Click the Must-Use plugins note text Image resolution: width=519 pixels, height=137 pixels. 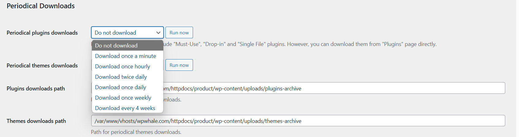point(300,44)
